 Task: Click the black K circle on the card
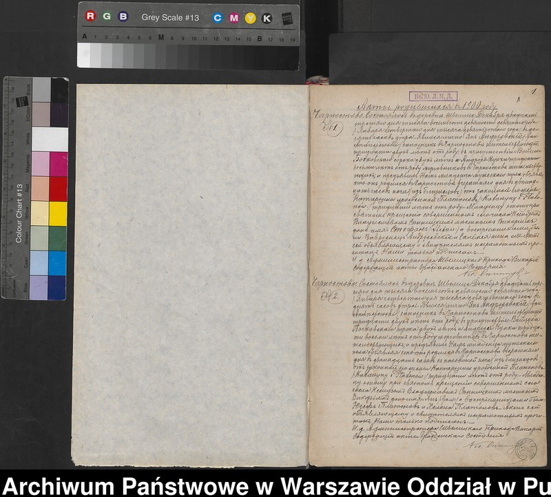[x=267, y=19]
